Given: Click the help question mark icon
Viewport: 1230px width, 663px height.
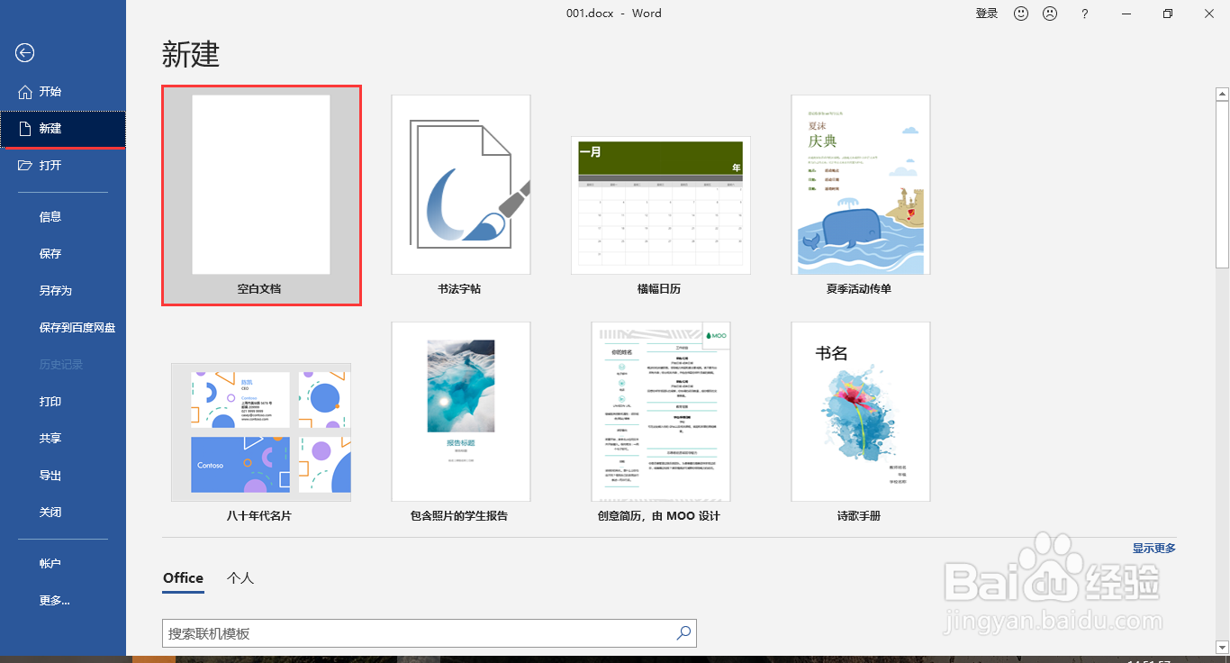Looking at the screenshot, I should (x=1084, y=14).
